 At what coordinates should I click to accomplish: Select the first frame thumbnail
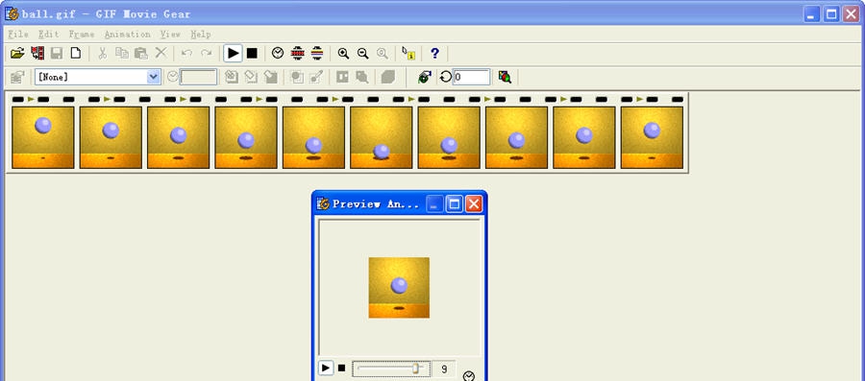(43, 137)
